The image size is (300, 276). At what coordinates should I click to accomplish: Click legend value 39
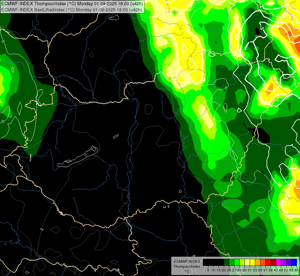(x=271, y=270)
